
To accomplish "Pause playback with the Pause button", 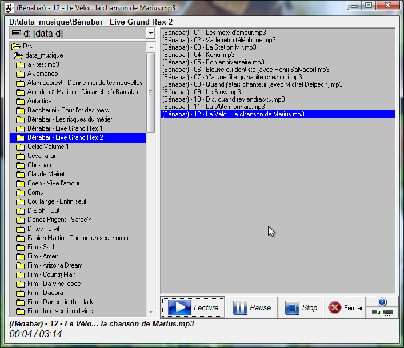I will [x=251, y=307].
